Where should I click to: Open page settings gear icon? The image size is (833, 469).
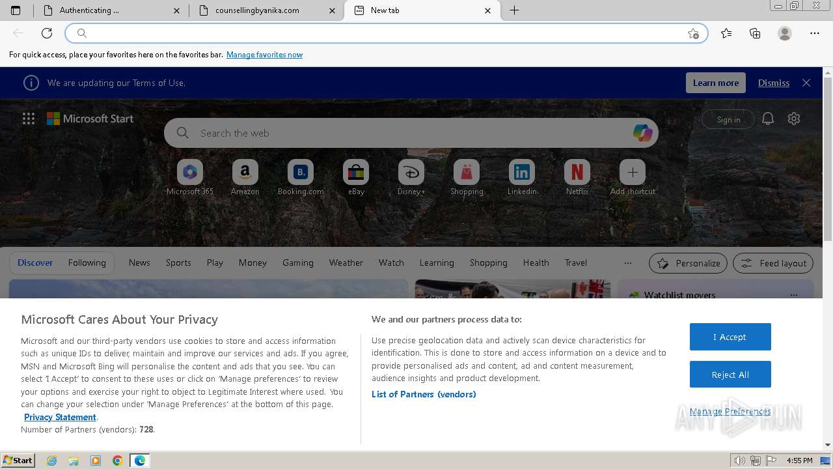(x=794, y=119)
